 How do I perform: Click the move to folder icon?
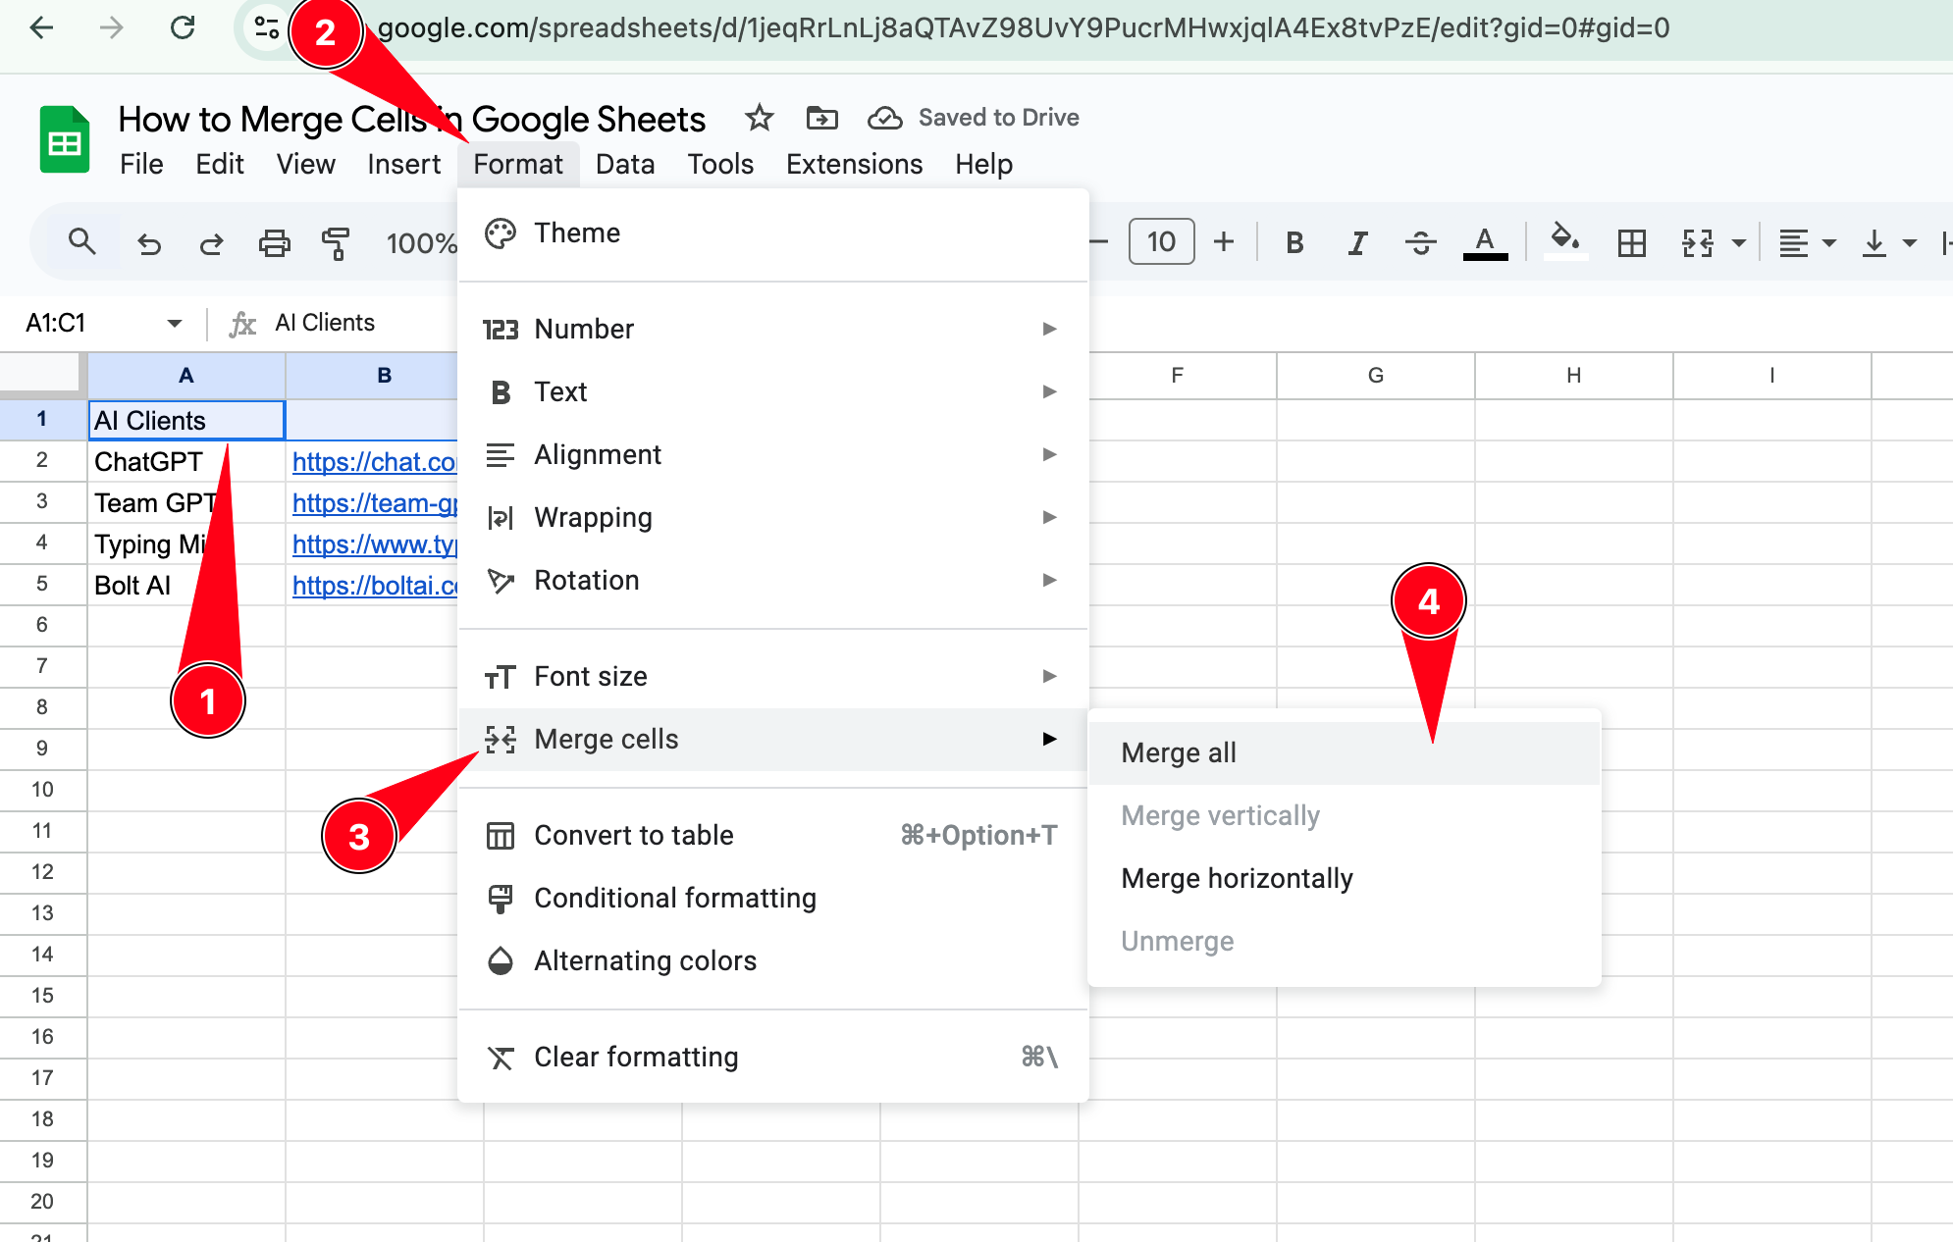821,118
